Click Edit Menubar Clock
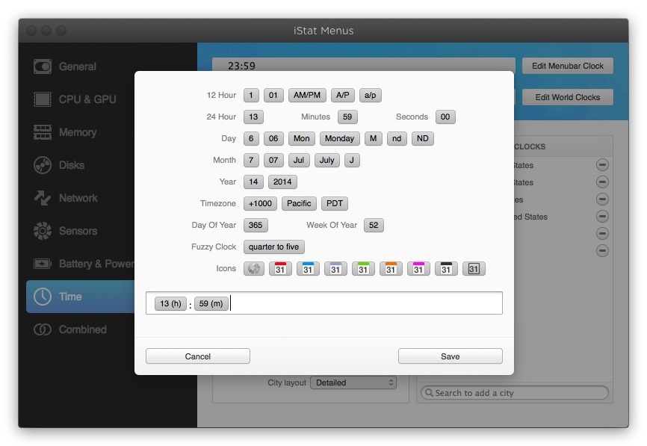647x446 pixels. [x=567, y=66]
